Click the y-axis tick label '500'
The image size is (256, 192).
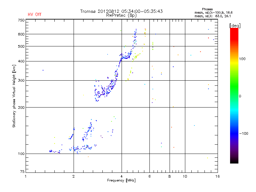click(21, 46)
